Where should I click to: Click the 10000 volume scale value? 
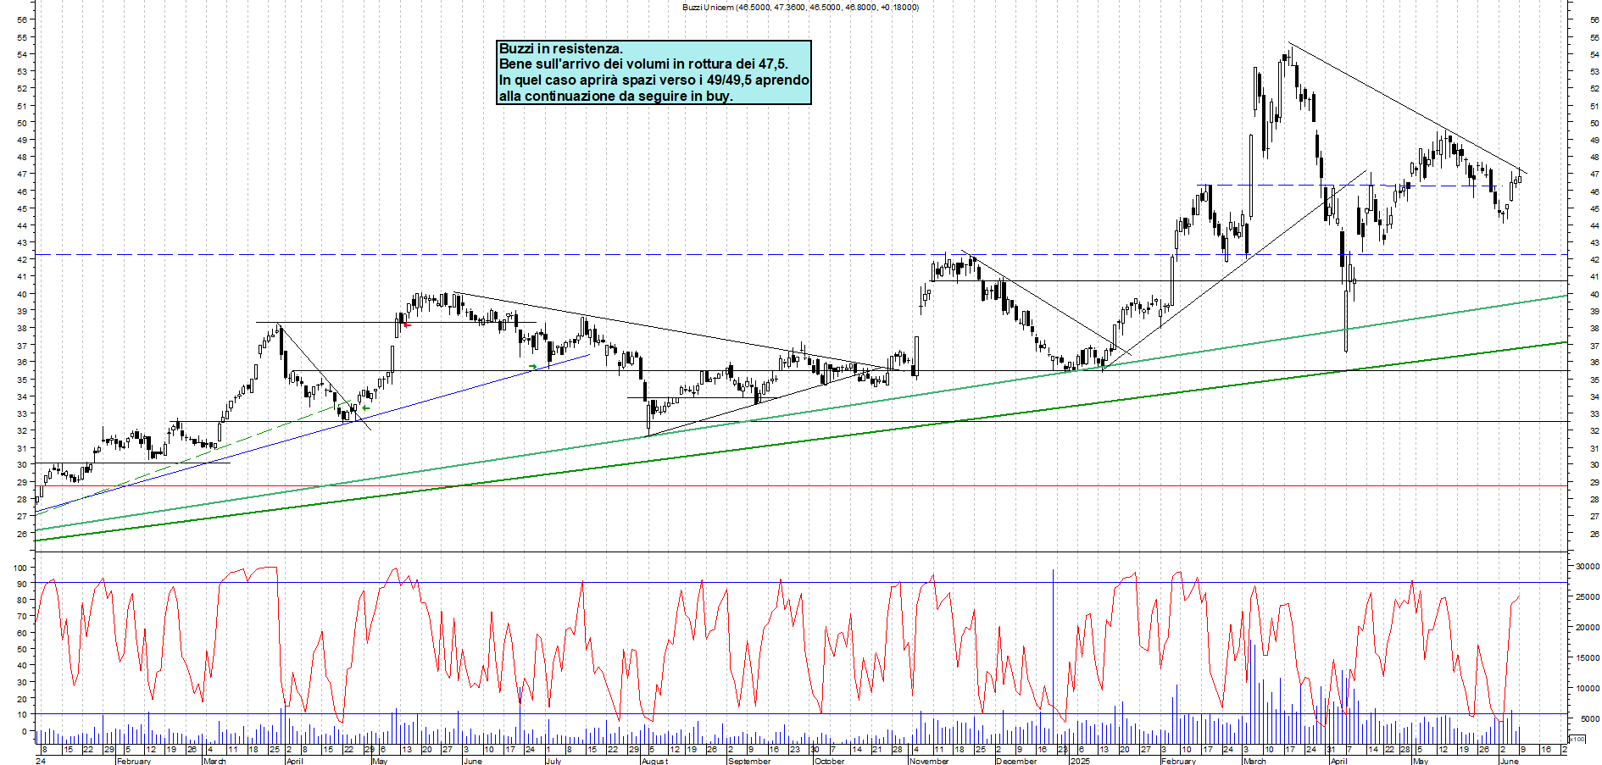point(1587,689)
